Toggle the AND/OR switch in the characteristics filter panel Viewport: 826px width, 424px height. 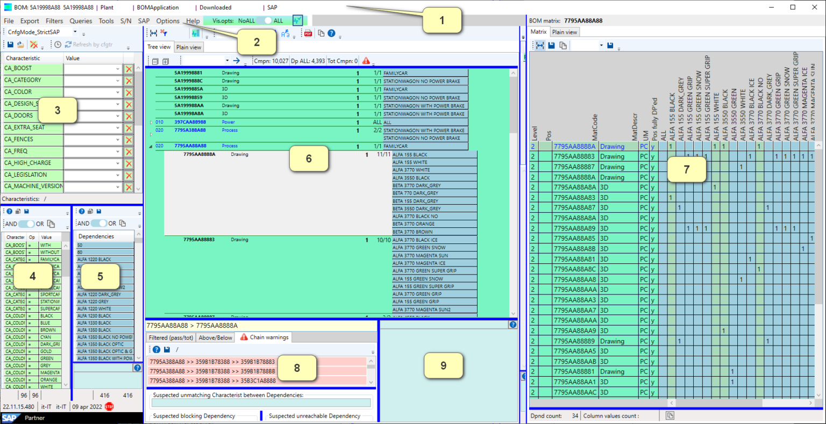click(26, 224)
